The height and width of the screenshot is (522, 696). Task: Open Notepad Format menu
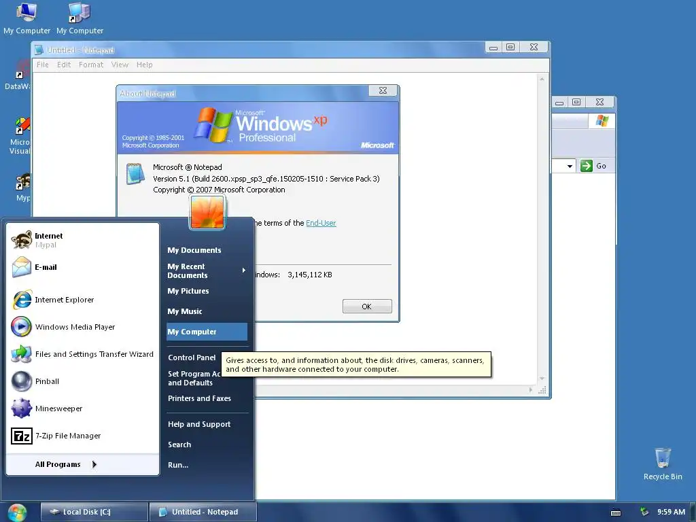91,65
